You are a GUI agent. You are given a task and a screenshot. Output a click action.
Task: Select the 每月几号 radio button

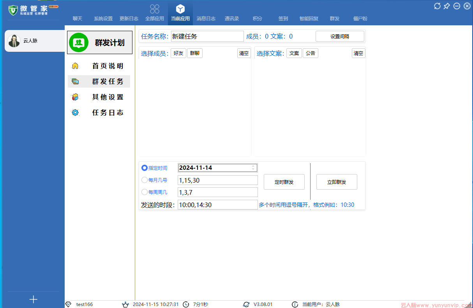click(x=144, y=180)
